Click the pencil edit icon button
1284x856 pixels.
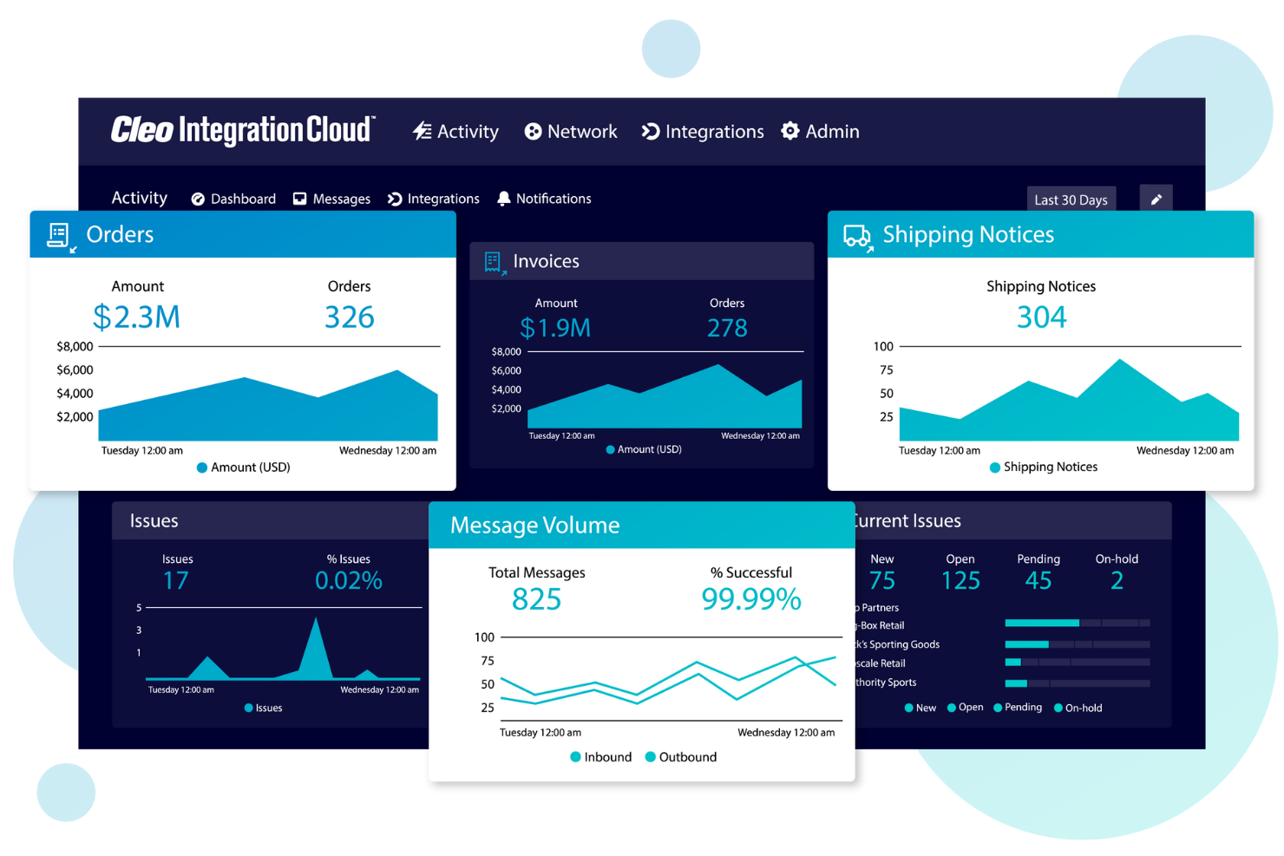click(x=1156, y=199)
